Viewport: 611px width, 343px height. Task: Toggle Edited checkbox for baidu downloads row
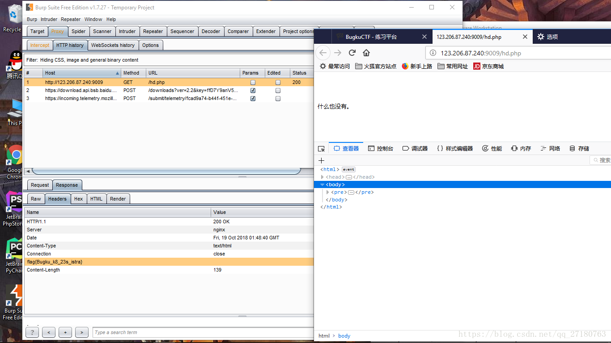tap(278, 91)
